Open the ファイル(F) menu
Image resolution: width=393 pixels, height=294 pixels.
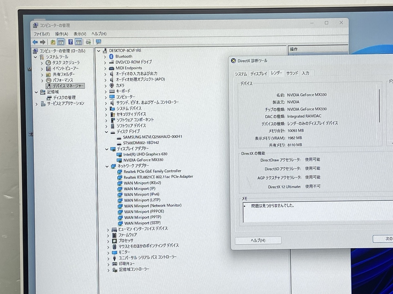coord(42,34)
